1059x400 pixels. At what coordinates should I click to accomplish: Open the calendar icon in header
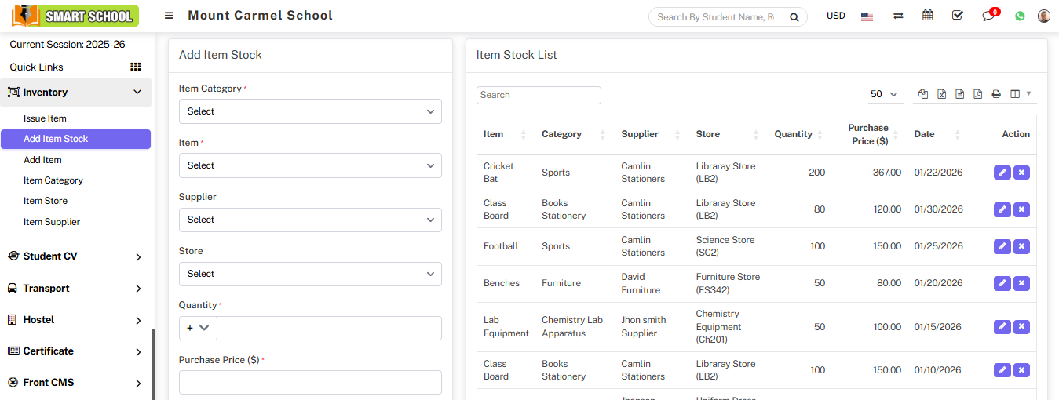[x=928, y=16]
